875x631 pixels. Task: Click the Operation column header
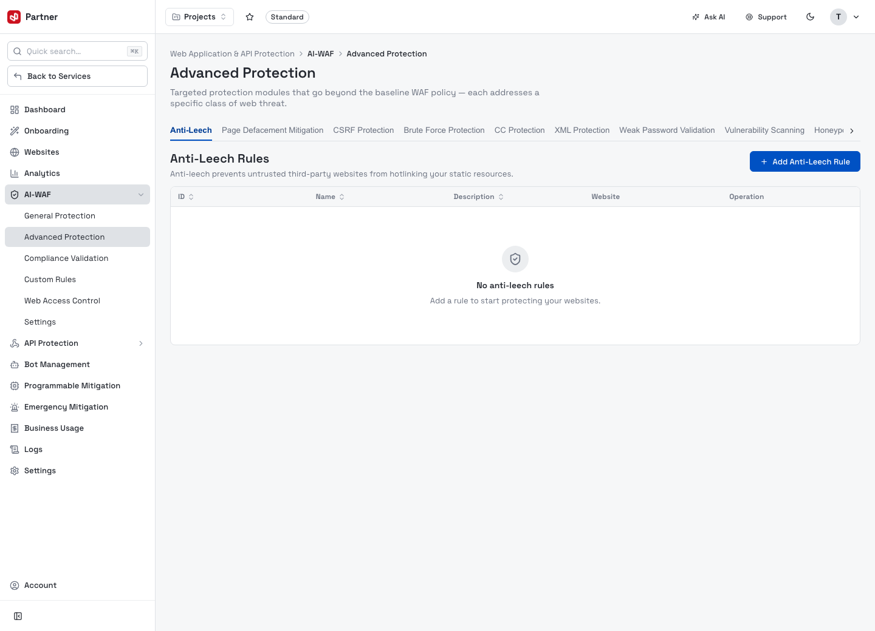[747, 197]
